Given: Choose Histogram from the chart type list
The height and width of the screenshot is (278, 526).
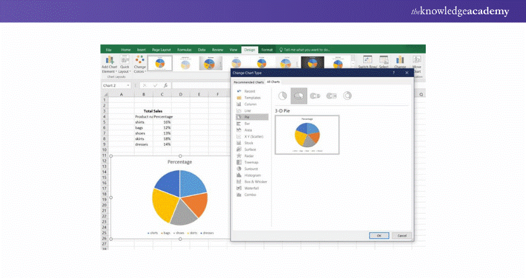Looking at the screenshot, I should pyautogui.click(x=249, y=175).
